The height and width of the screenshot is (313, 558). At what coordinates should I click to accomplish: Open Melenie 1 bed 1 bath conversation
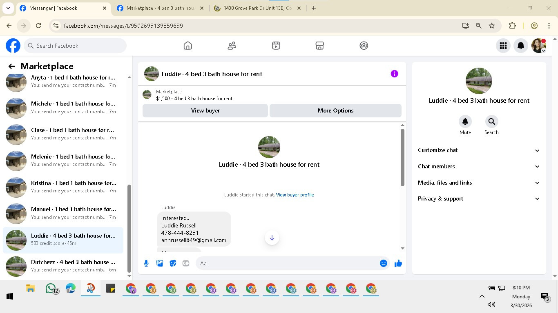tap(63, 161)
